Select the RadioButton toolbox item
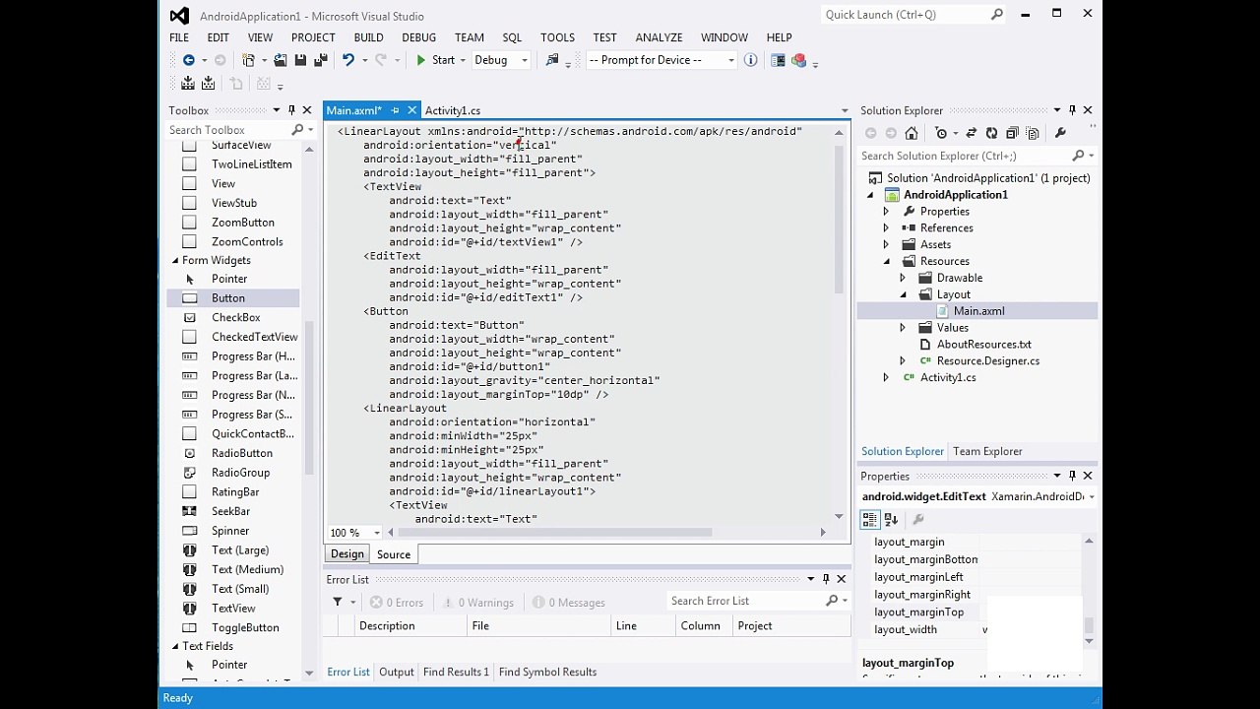Viewport: 1260px width, 709px height. coord(234,453)
